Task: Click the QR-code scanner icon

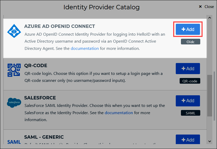Action: pos(14,70)
